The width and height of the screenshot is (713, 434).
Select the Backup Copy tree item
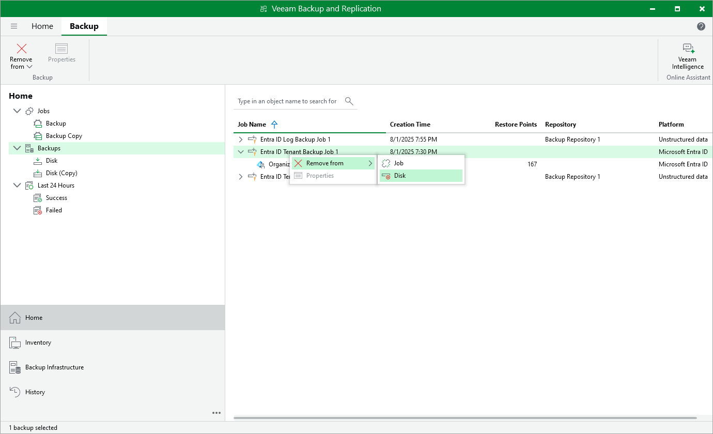(x=64, y=135)
